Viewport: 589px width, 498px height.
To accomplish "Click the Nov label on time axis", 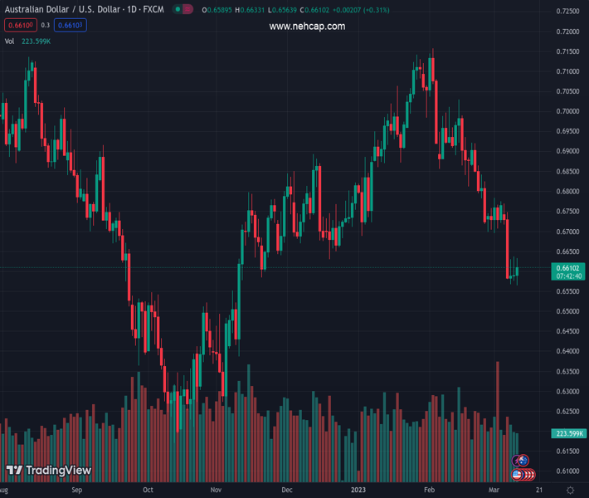I will [217, 491].
